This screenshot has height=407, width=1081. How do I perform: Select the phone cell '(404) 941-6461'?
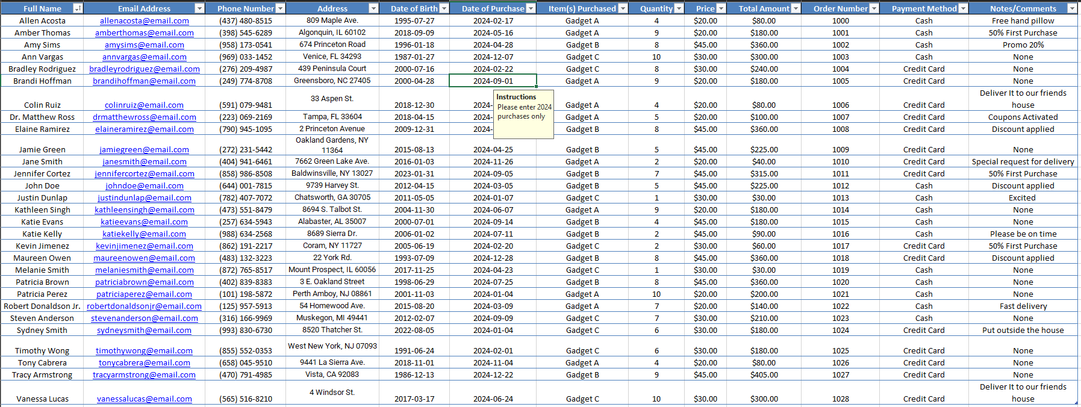pyautogui.click(x=246, y=161)
